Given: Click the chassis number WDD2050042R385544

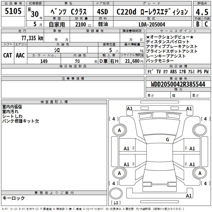Looking at the screenshot, I should click(x=178, y=84).
